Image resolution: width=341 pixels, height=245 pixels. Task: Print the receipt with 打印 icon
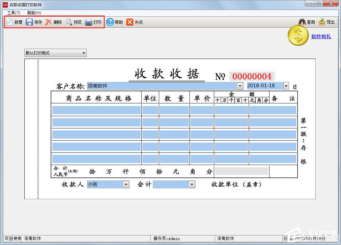(x=89, y=22)
